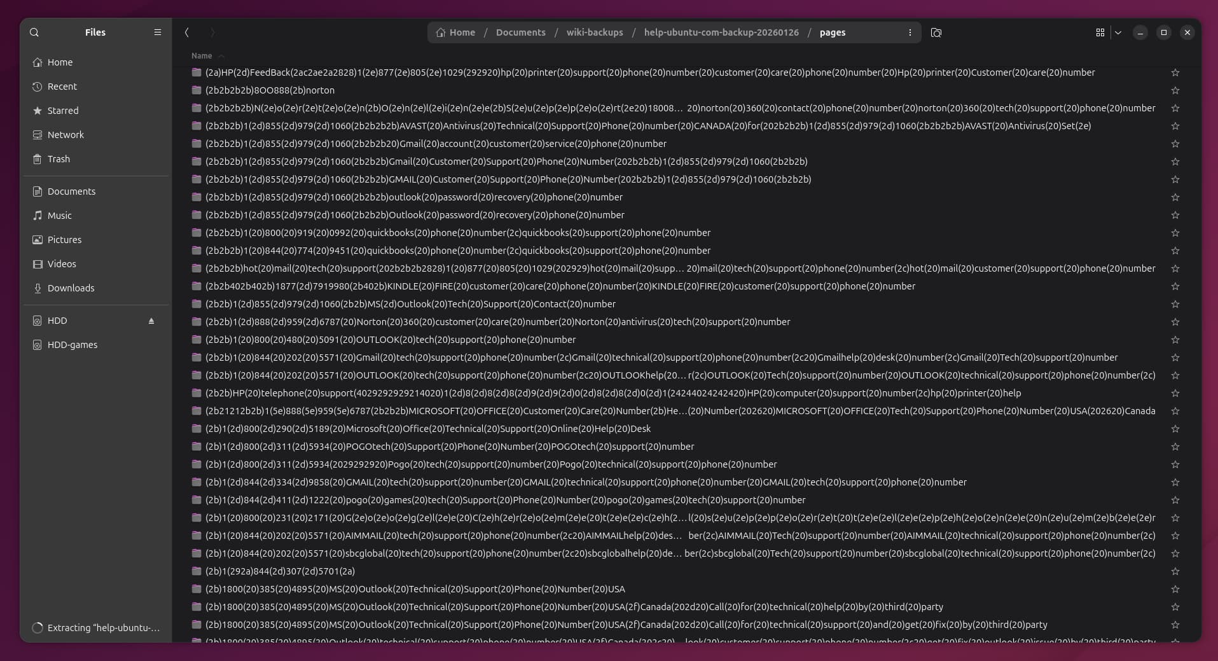
Task: Go back with the back arrow
Action: [187, 32]
